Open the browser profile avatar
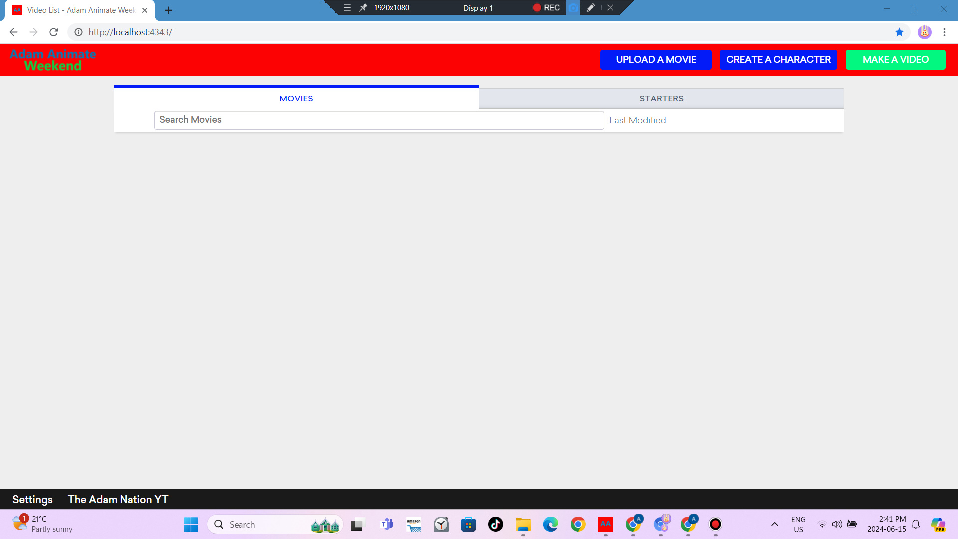 [924, 32]
